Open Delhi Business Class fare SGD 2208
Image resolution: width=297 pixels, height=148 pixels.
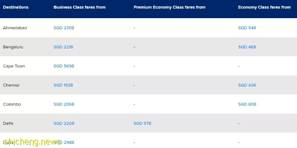pyautogui.click(x=64, y=123)
